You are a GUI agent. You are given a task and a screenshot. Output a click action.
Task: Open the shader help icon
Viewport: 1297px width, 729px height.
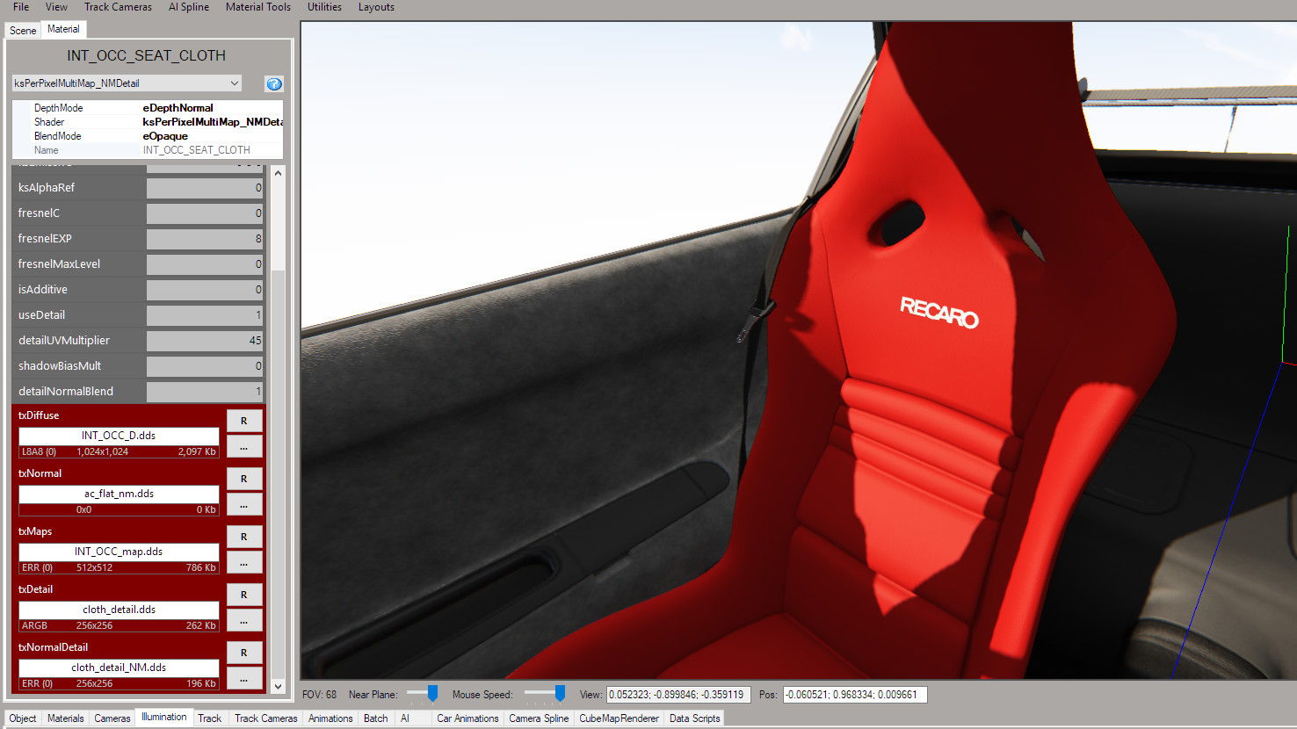(274, 84)
